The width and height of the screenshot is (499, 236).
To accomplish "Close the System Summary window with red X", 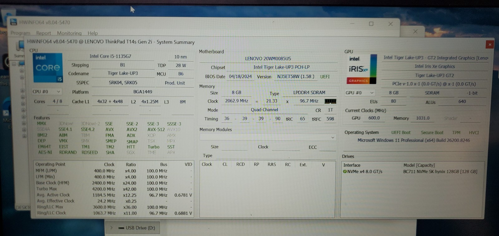I will (490, 45).
